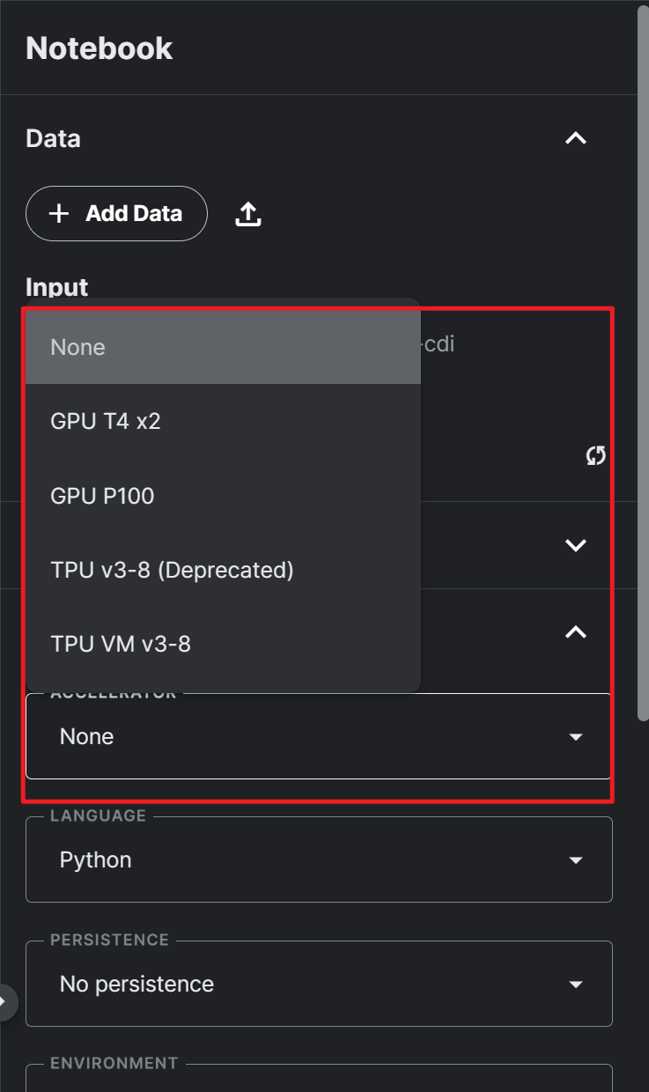649x1092 pixels.
Task: Click the Environment dropdown field
Action: 318,1079
